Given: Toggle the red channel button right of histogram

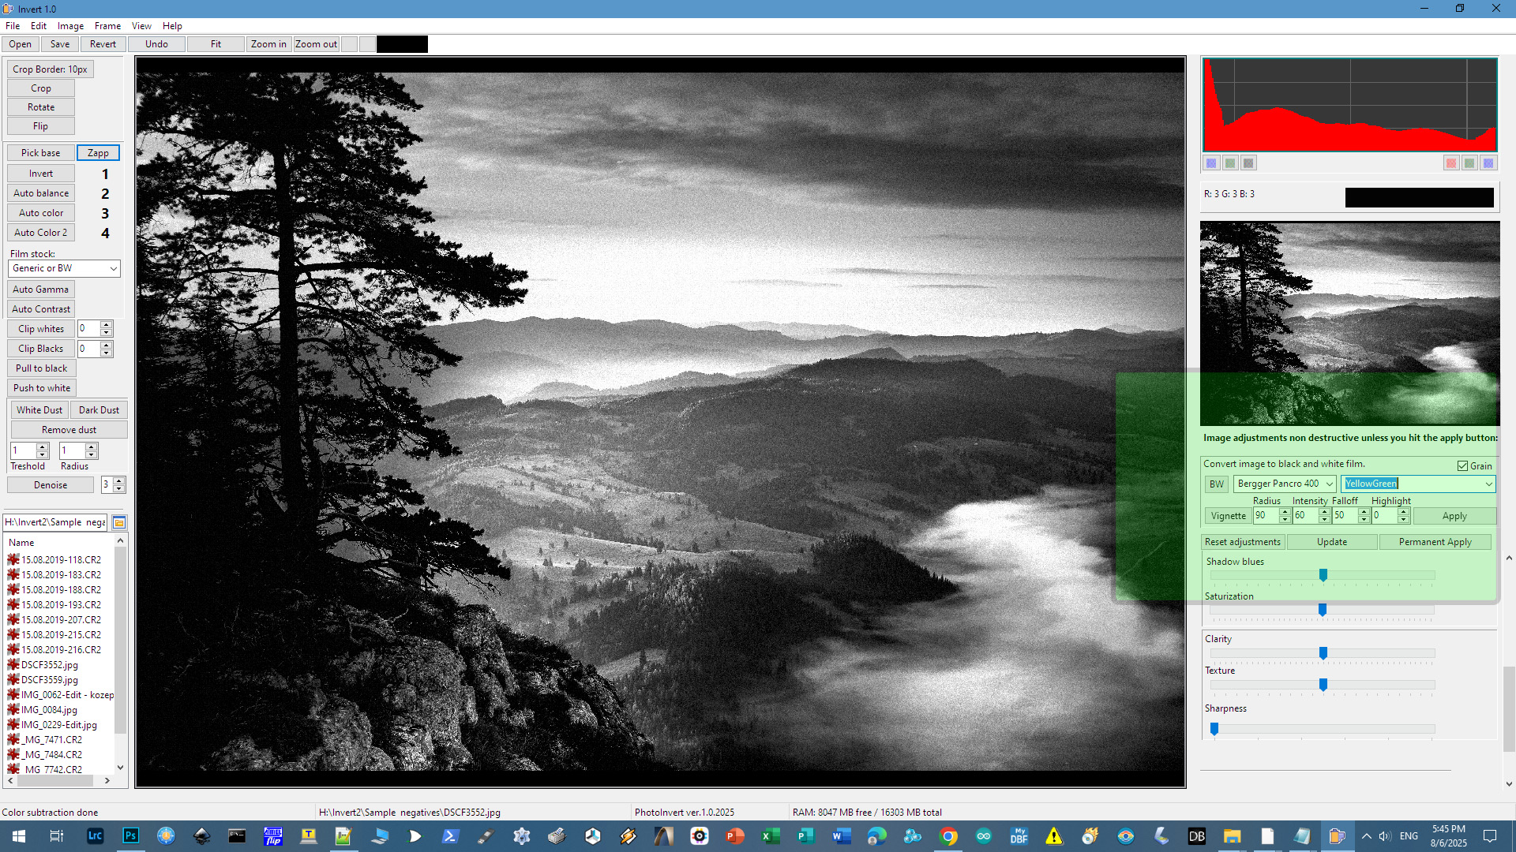Looking at the screenshot, I should click(1451, 163).
